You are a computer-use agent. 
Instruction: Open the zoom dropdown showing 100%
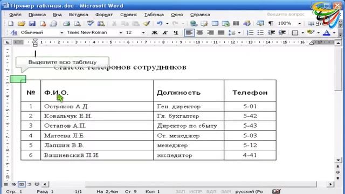[x=300, y=23]
